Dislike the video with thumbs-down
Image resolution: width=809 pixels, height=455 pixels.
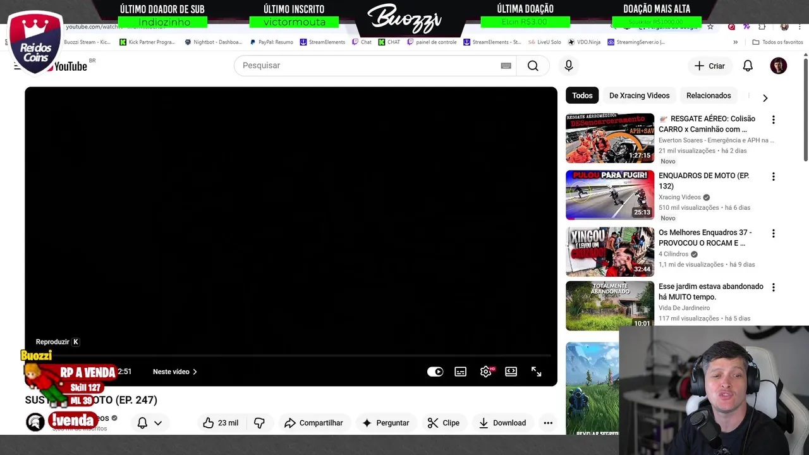(259, 423)
